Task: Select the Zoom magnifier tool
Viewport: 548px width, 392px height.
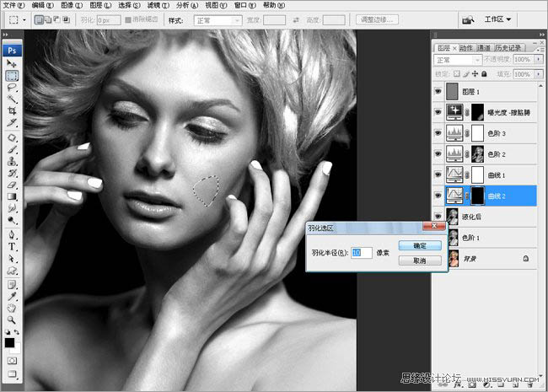Action: coord(13,320)
